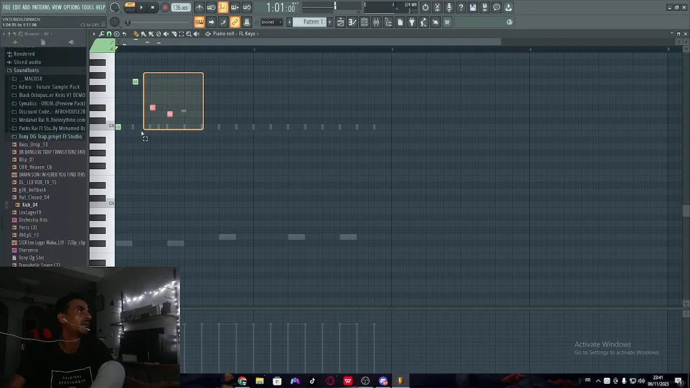This screenshot has width=690, height=388.
Task: Click the Chrome icon in Windows taskbar
Action: point(242,381)
